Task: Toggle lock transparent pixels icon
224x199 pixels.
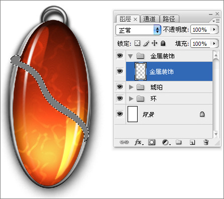Action: pos(137,43)
